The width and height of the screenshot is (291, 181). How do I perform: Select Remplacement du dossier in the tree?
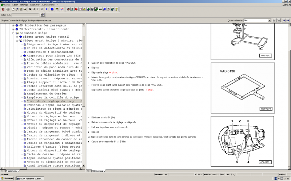[x=46, y=94]
